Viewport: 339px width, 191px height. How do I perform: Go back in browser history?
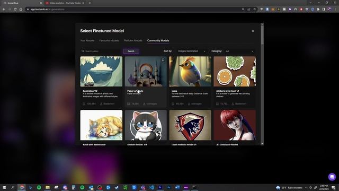pyautogui.click(x=4, y=10)
